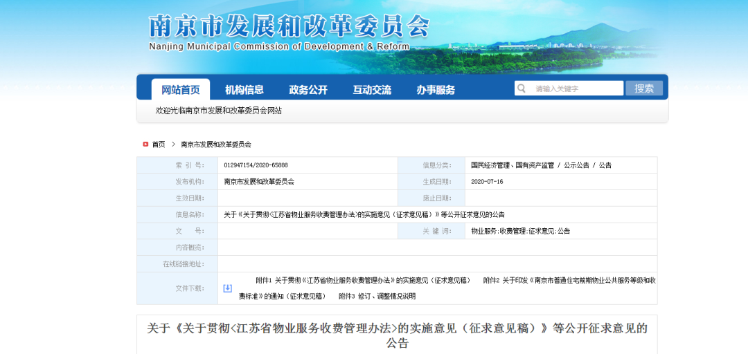Download 附件1 实施意见 attachment
748x354 pixels.
(x=363, y=280)
